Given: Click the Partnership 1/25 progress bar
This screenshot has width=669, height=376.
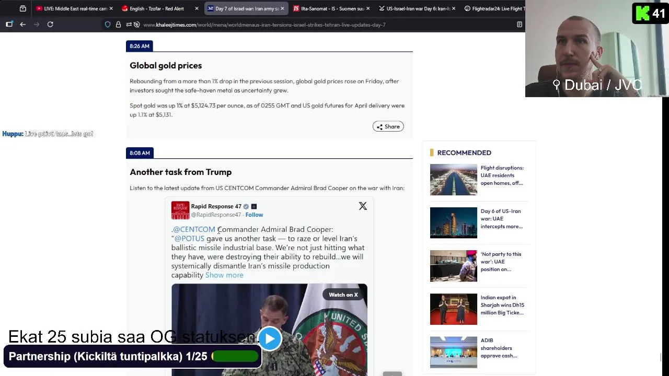Looking at the screenshot, I should pos(235,356).
